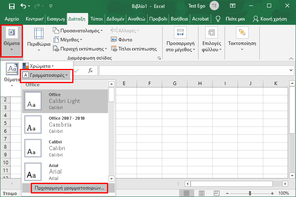Viewport: 296px width, 197px height.
Task: Open the Διαμόρφωση σελίδας dialog launcher
Action: tap(159, 58)
